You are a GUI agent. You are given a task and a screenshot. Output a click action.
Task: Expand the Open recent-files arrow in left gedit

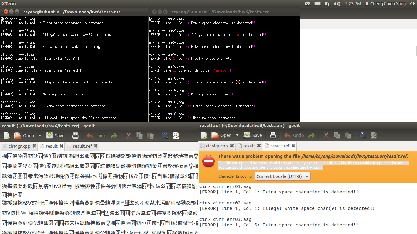tap(40, 136)
